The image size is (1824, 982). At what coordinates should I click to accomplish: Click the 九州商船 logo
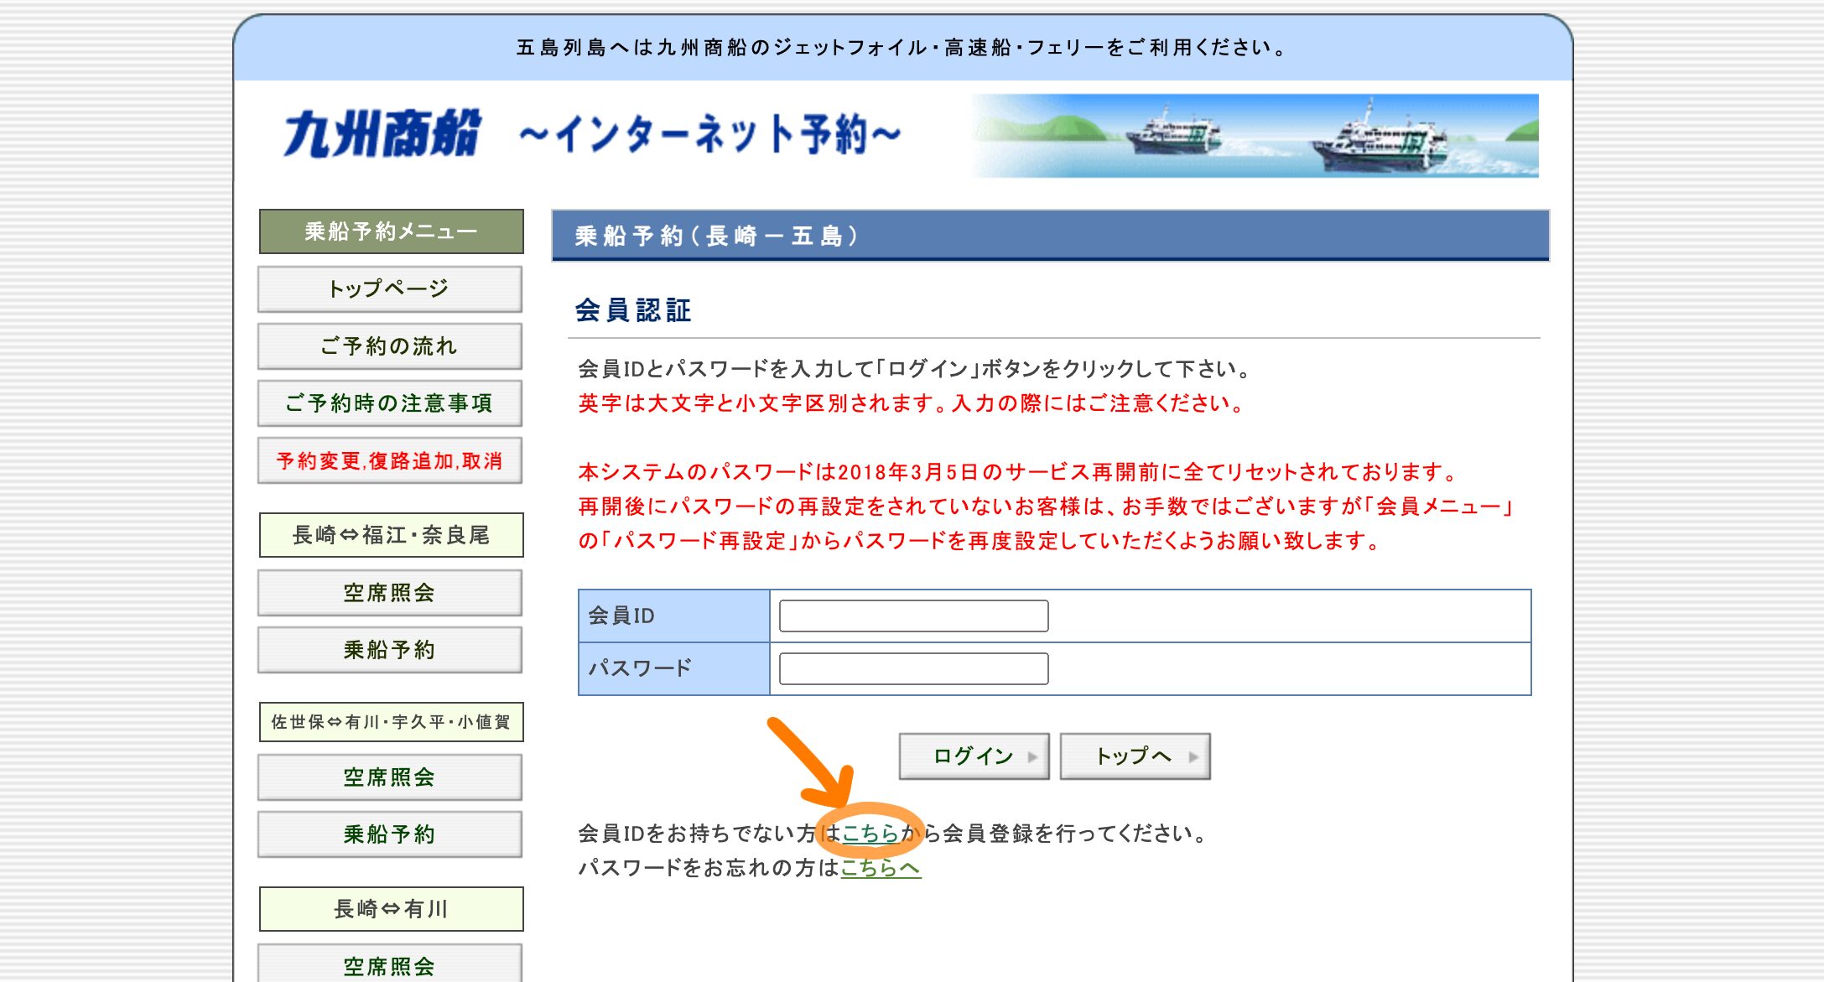(x=382, y=134)
